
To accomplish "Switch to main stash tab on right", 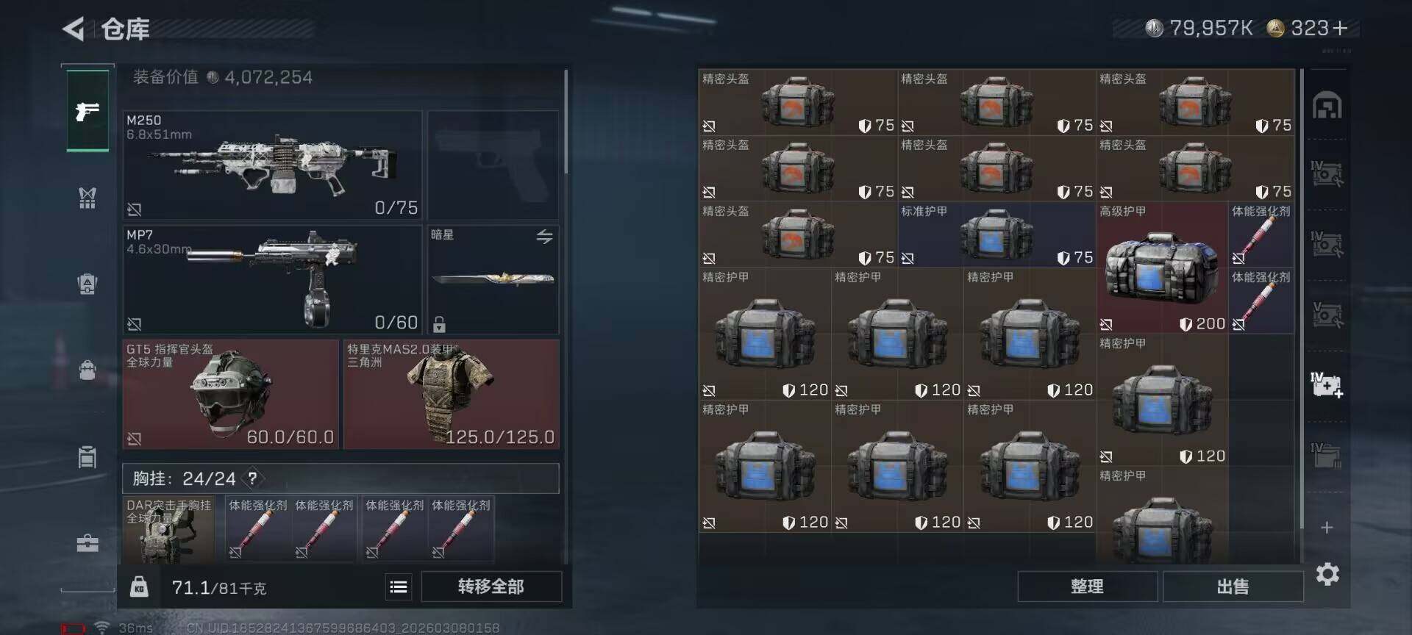I will (1327, 106).
